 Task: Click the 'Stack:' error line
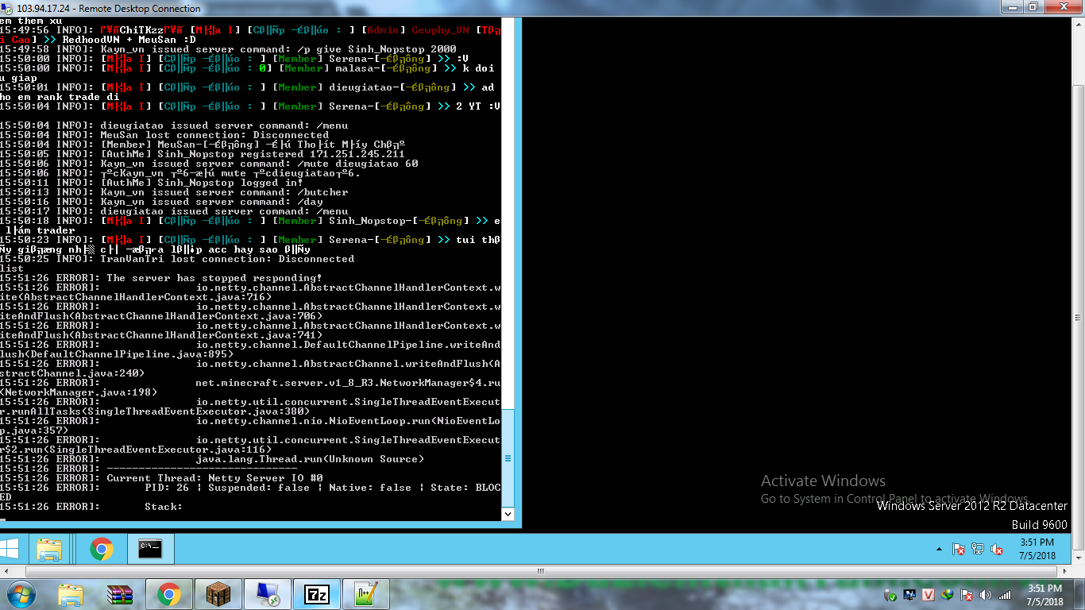coord(91,507)
